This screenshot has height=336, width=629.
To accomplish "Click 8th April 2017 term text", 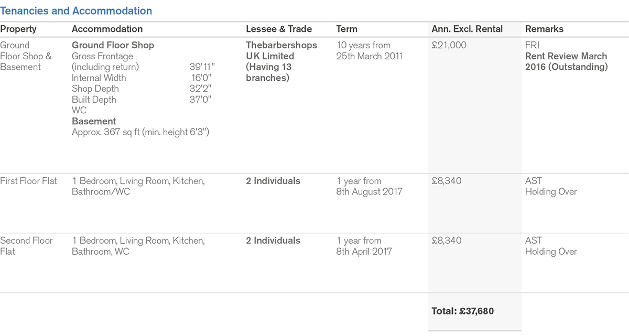I will pos(364,252).
